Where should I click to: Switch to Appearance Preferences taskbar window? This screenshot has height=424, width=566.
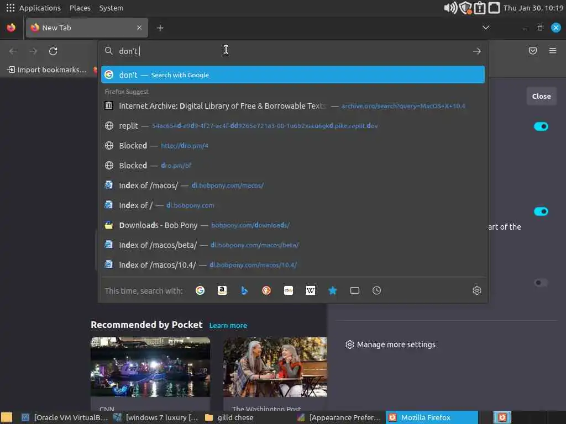[339, 417]
